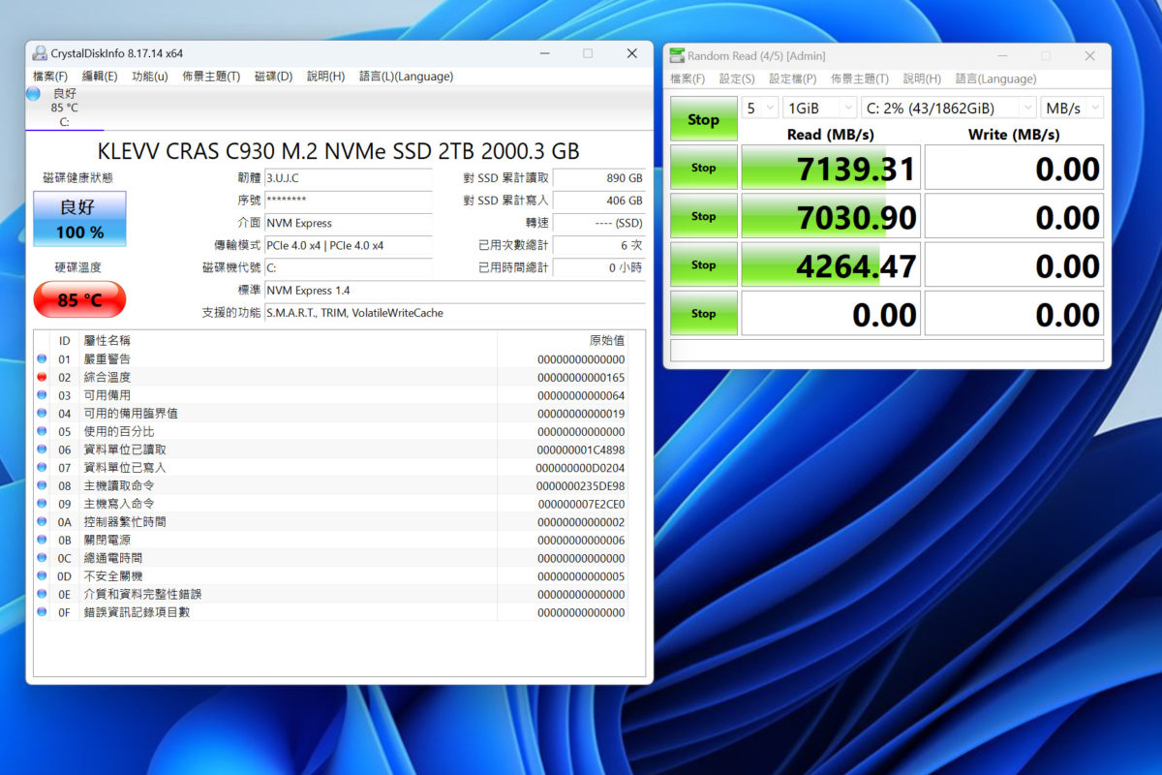
Task: Click the blue status dot beside 不安全關機
Action: pyautogui.click(x=40, y=575)
